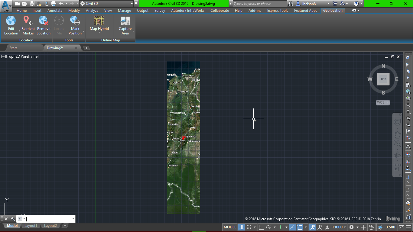Click the Plot printer icon
The height and width of the screenshot is (232, 413).
(54, 4)
